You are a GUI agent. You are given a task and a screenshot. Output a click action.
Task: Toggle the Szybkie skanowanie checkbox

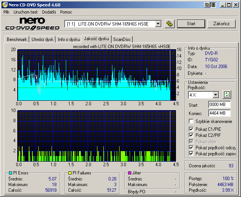pos(191,121)
